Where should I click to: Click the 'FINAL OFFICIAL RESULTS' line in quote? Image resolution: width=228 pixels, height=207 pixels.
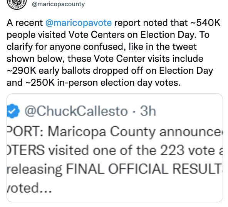[115, 169]
